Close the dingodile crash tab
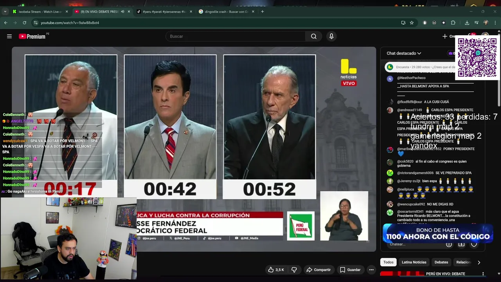Image resolution: width=501 pixels, height=282 pixels. pos(253,11)
